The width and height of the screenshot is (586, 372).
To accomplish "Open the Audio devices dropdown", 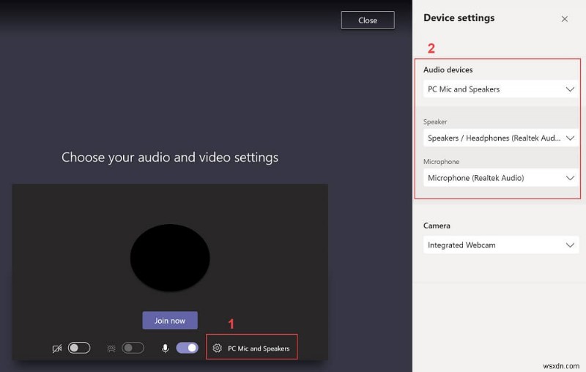I will point(501,89).
